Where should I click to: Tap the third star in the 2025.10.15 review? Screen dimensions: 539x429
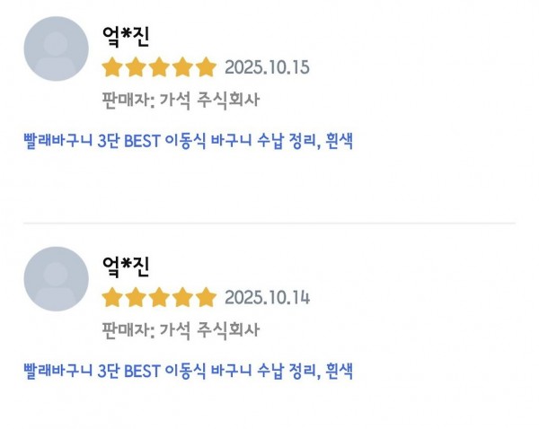159,67
